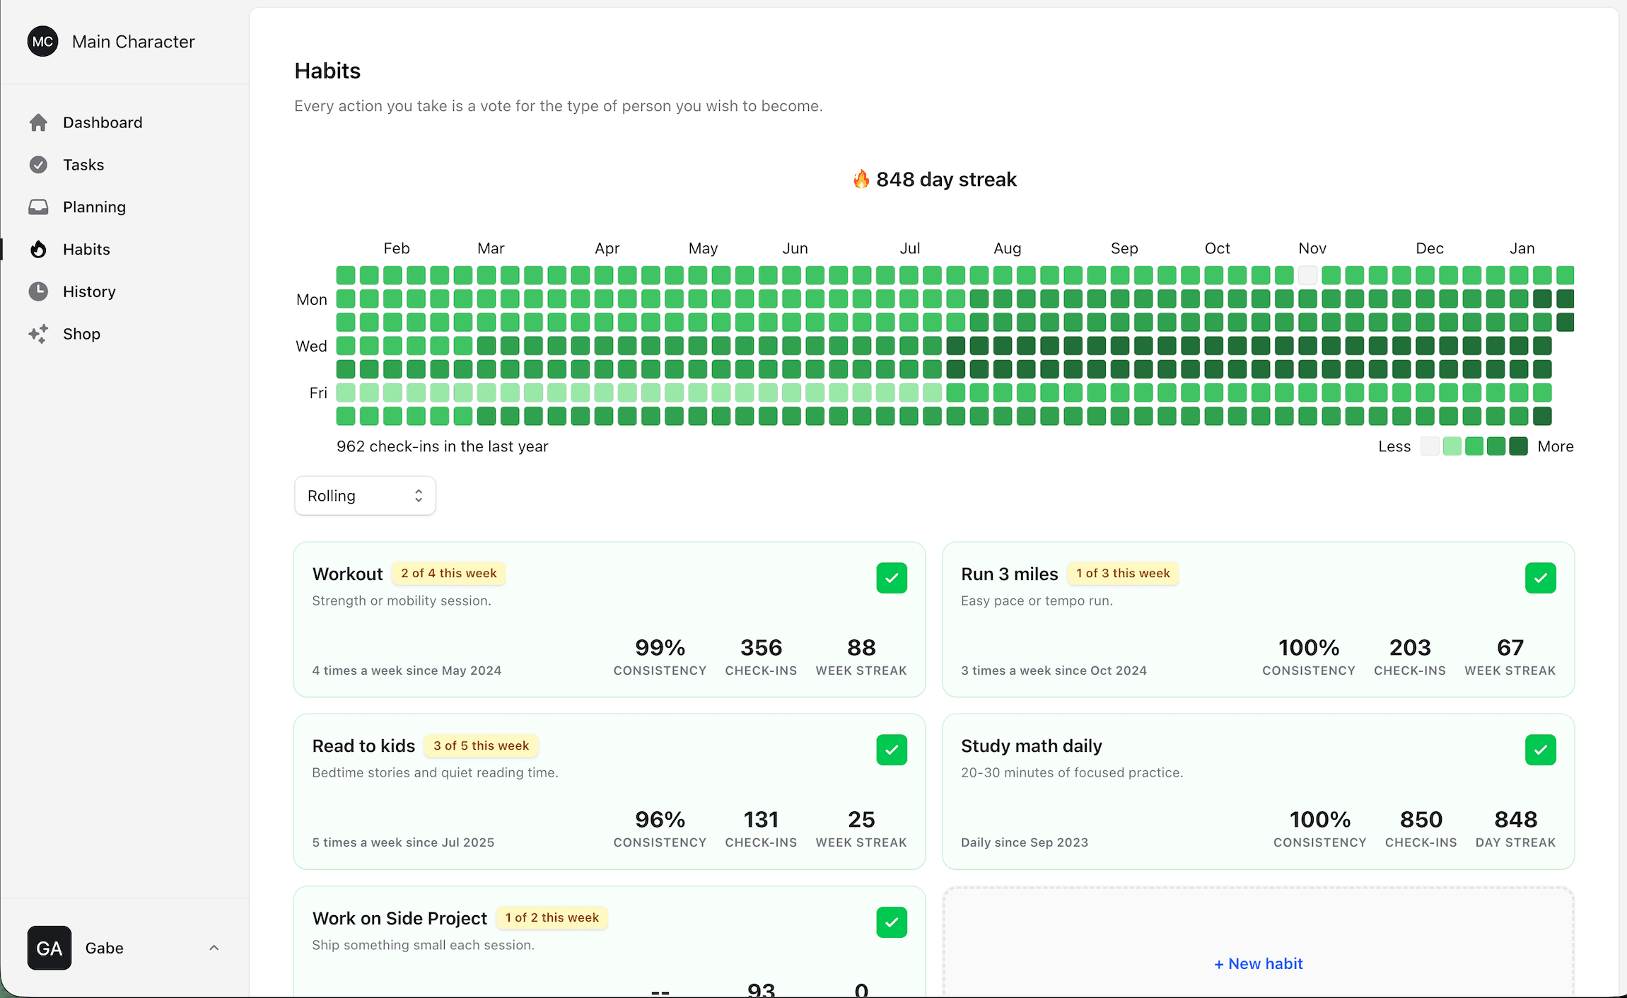Open the History page from sidebar
The image size is (1627, 998).
[89, 291]
